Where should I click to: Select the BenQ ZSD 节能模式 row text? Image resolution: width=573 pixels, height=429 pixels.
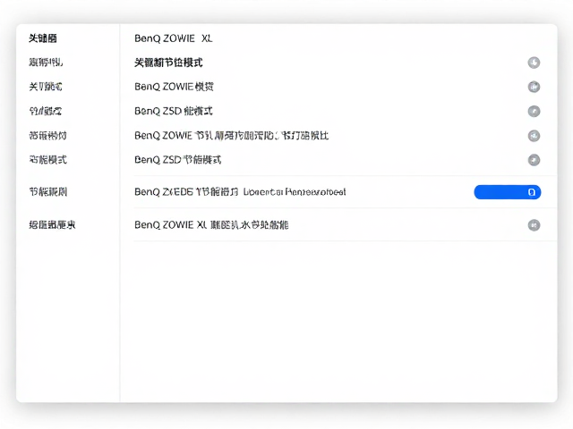[x=177, y=160]
